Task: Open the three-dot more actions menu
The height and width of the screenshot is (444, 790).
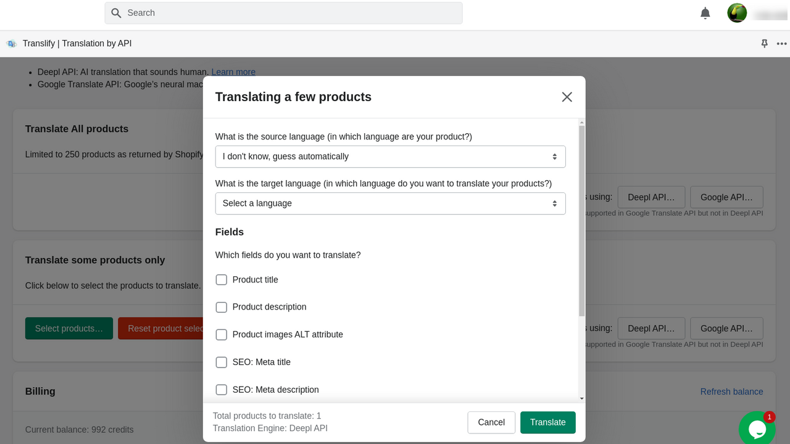Action: (782, 44)
